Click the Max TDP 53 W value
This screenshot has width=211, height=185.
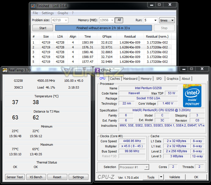coord(171,93)
